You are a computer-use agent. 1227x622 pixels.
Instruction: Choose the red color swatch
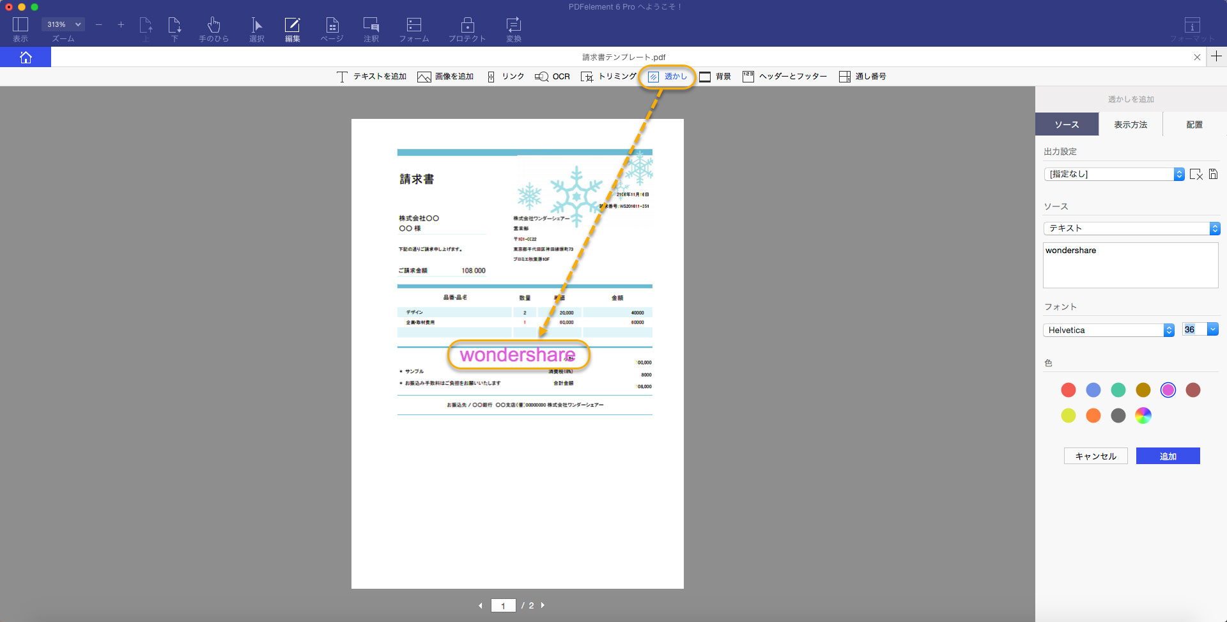click(x=1069, y=390)
